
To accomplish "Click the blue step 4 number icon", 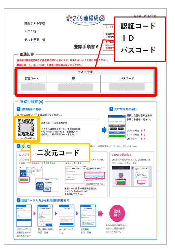I will (19, 201).
